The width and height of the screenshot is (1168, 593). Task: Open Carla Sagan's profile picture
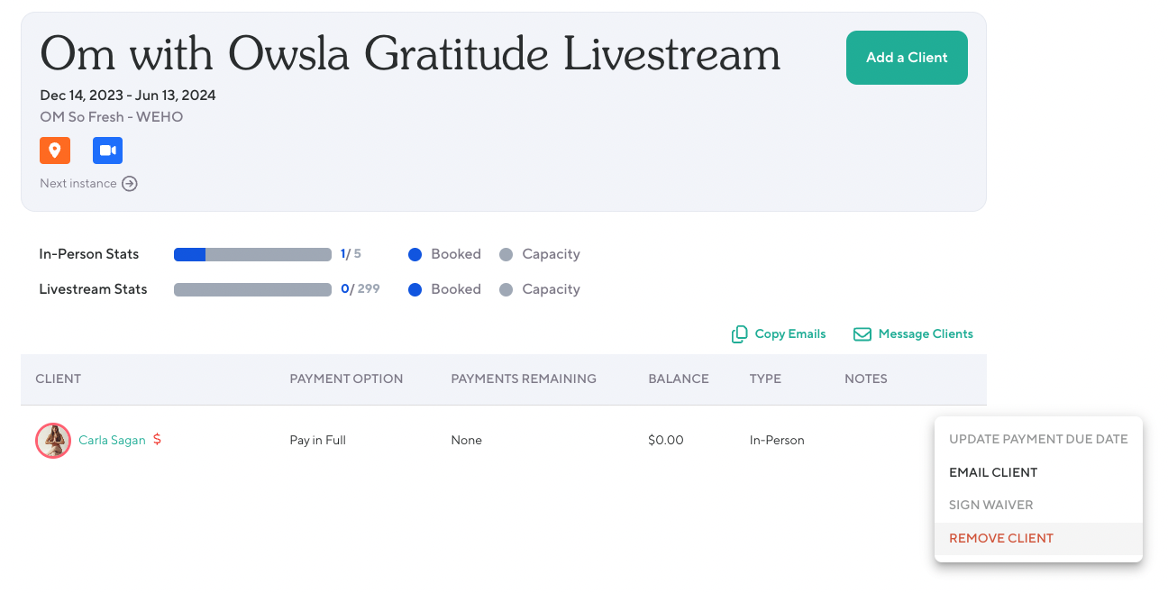pos(53,441)
